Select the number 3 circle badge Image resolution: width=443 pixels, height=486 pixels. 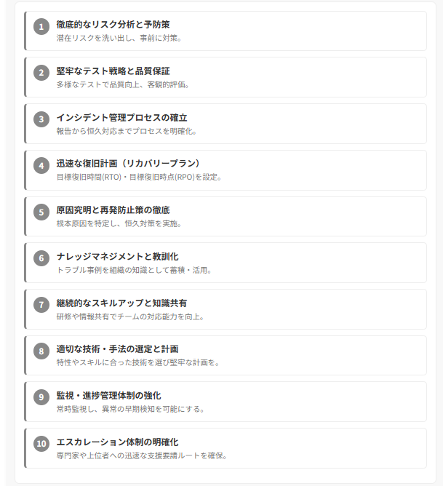[41, 119]
